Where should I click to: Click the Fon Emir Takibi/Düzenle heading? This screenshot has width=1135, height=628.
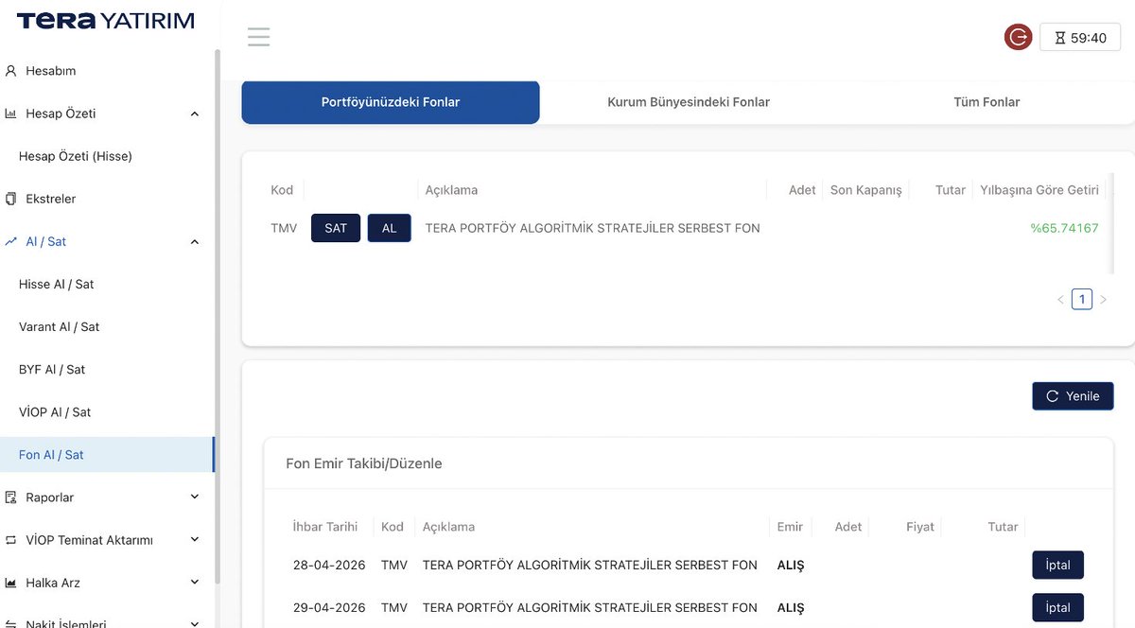coord(364,463)
